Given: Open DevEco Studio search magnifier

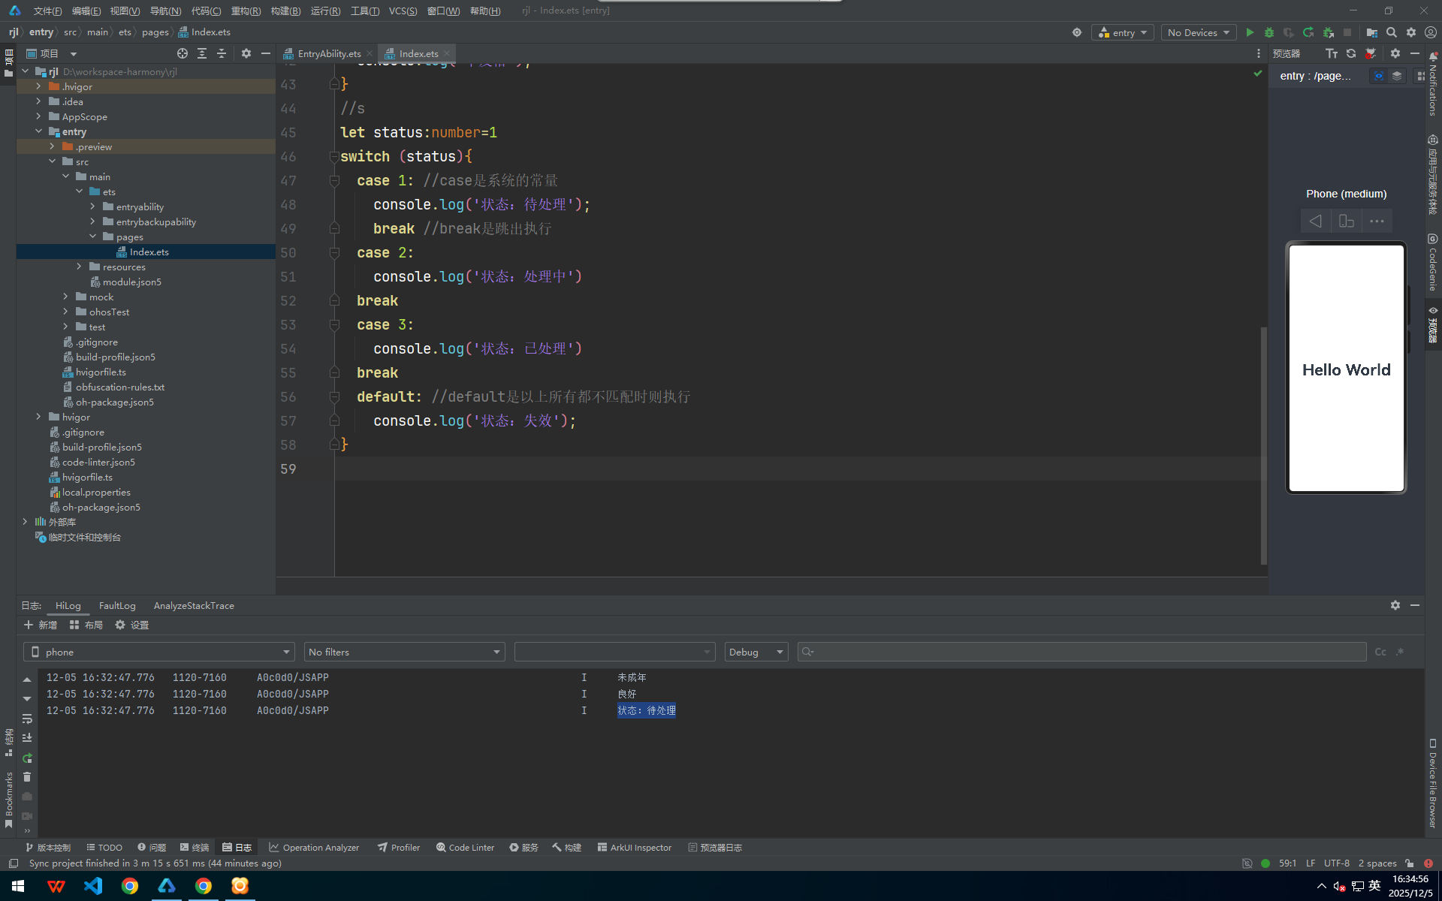Looking at the screenshot, I should (x=1392, y=32).
